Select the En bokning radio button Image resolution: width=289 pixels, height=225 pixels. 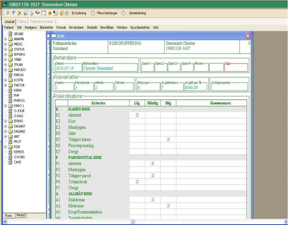(x=67, y=13)
